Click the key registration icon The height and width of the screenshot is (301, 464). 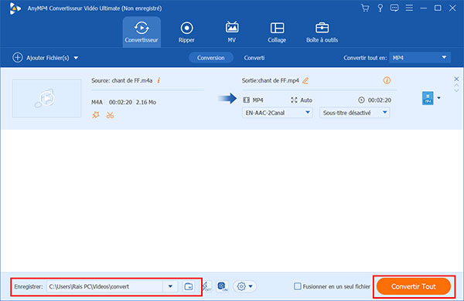[380, 8]
